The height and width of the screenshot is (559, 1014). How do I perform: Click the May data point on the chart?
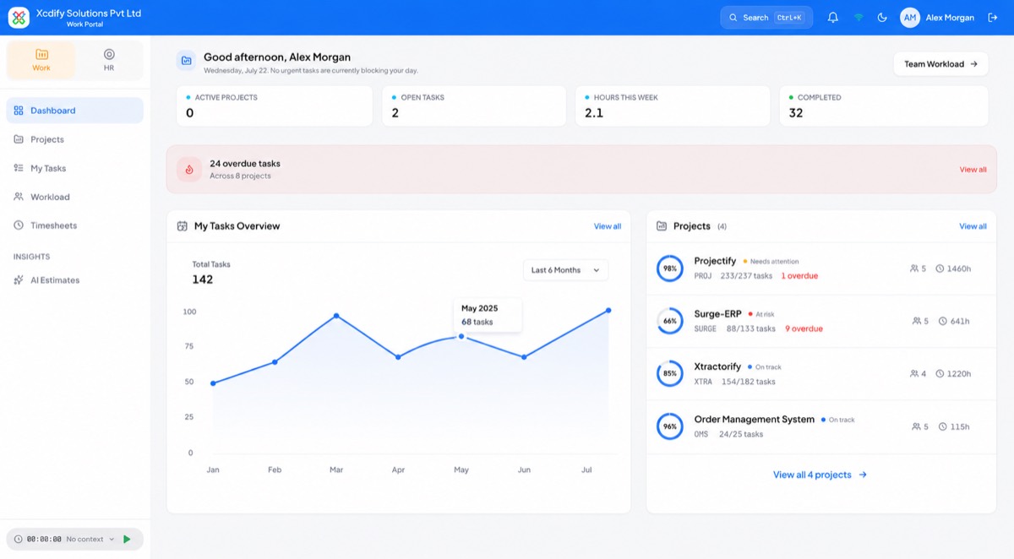(461, 336)
